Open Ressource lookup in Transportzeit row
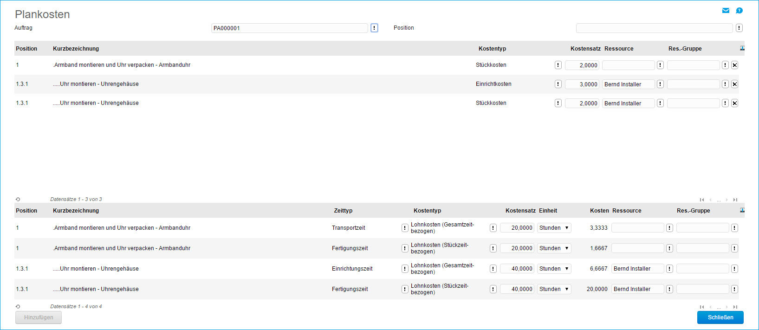 pos(669,228)
